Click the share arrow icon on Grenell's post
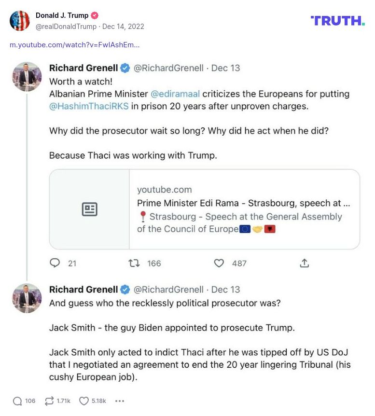 (x=304, y=263)
